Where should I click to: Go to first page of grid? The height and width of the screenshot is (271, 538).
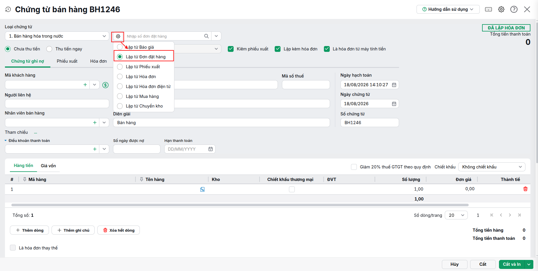[x=492, y=215]
